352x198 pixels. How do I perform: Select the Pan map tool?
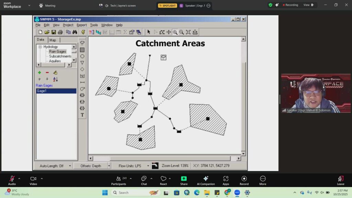[168, 32]
